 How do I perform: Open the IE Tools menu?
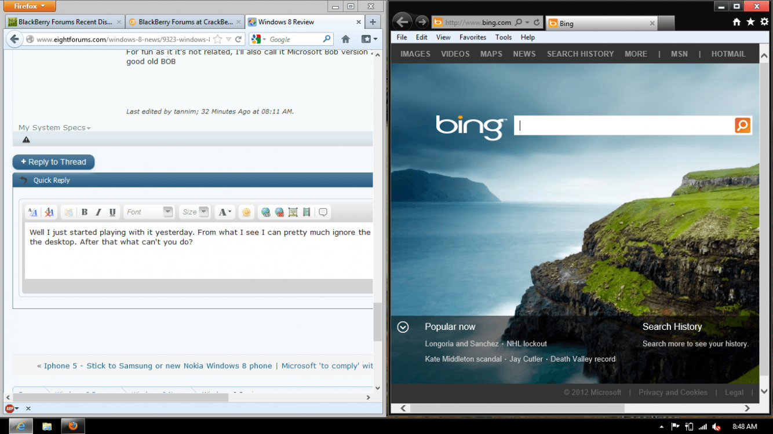(504, 37)
